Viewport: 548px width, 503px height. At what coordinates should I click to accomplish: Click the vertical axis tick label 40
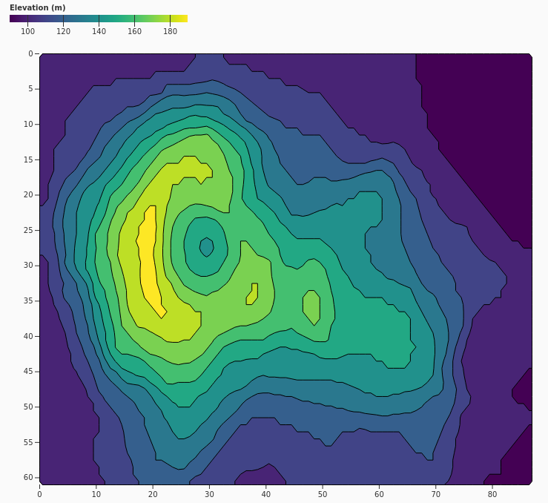(x=28, y=336)
